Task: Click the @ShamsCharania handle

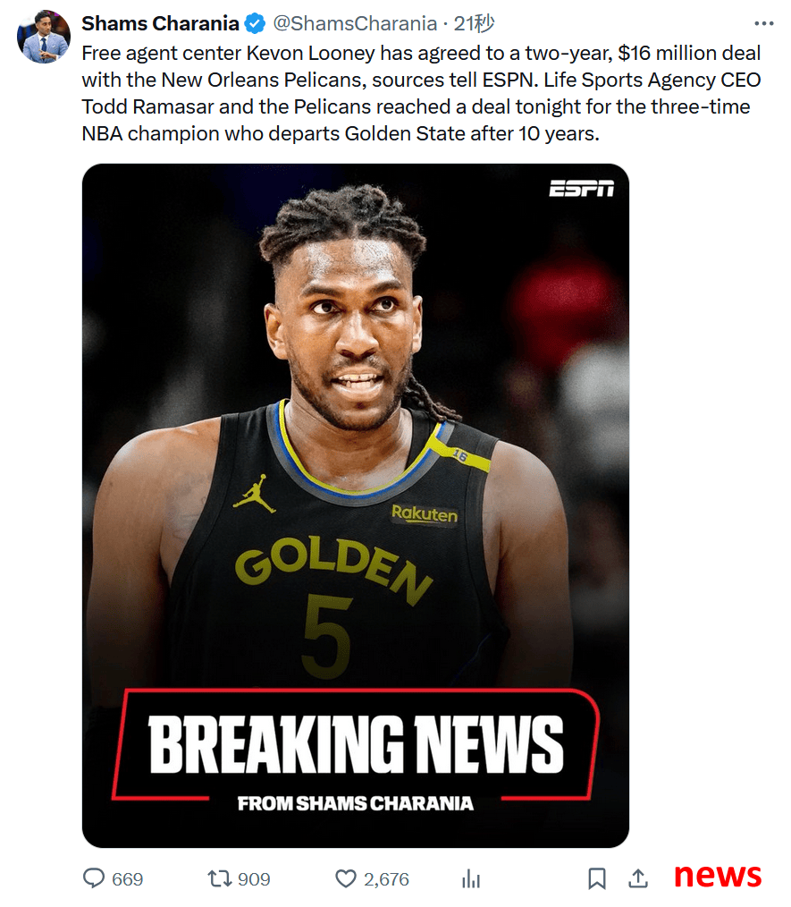Action: (x=355, y=24)
